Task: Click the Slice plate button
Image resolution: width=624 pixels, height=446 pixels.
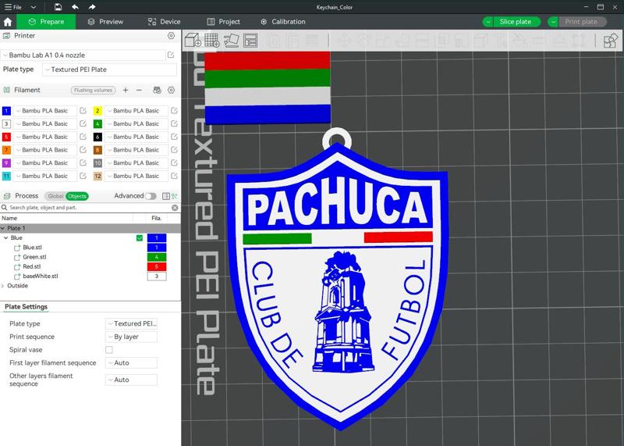Action: click(516, 22)
